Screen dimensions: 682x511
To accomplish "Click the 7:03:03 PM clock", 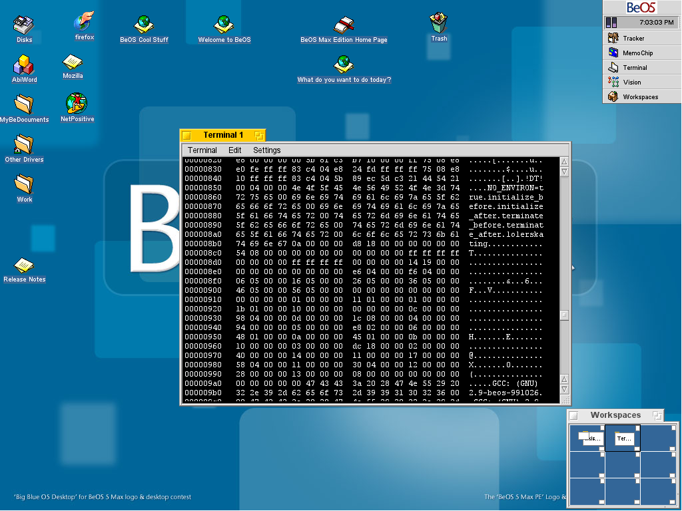I will tap(655, 23).
